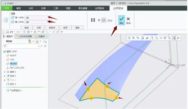Click the Zoom Out magnifier icon
The height and width of the screenshot is (109, 188).
(138, 38)
